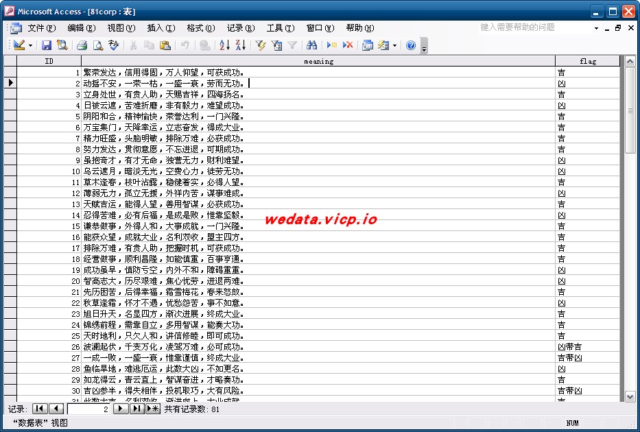Image resolution: width=640 pixels, height=432 pixels.
Task: Click the Find binoculars icon
Action: click(x=312, y=45)
